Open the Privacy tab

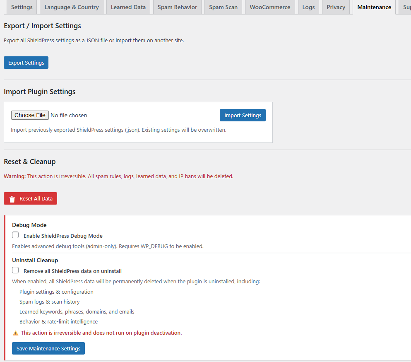(336, 7)
